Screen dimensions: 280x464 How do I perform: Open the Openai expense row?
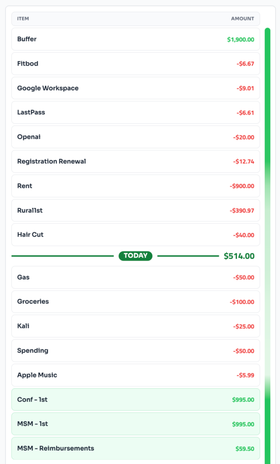135,137
